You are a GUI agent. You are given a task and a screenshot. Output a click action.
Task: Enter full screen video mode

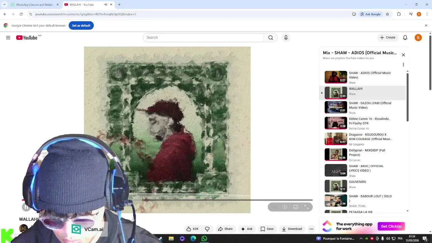pyautogui.click(x=306, y=207)
